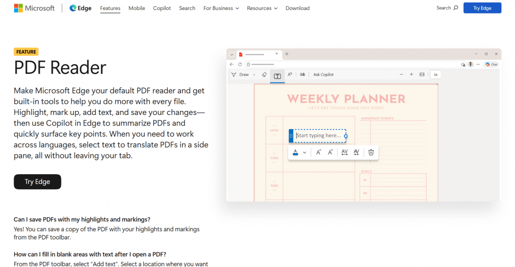This screenshot has width=515, height=267.
Task: Activate the Add text tool
Action: tap(277, 76)
